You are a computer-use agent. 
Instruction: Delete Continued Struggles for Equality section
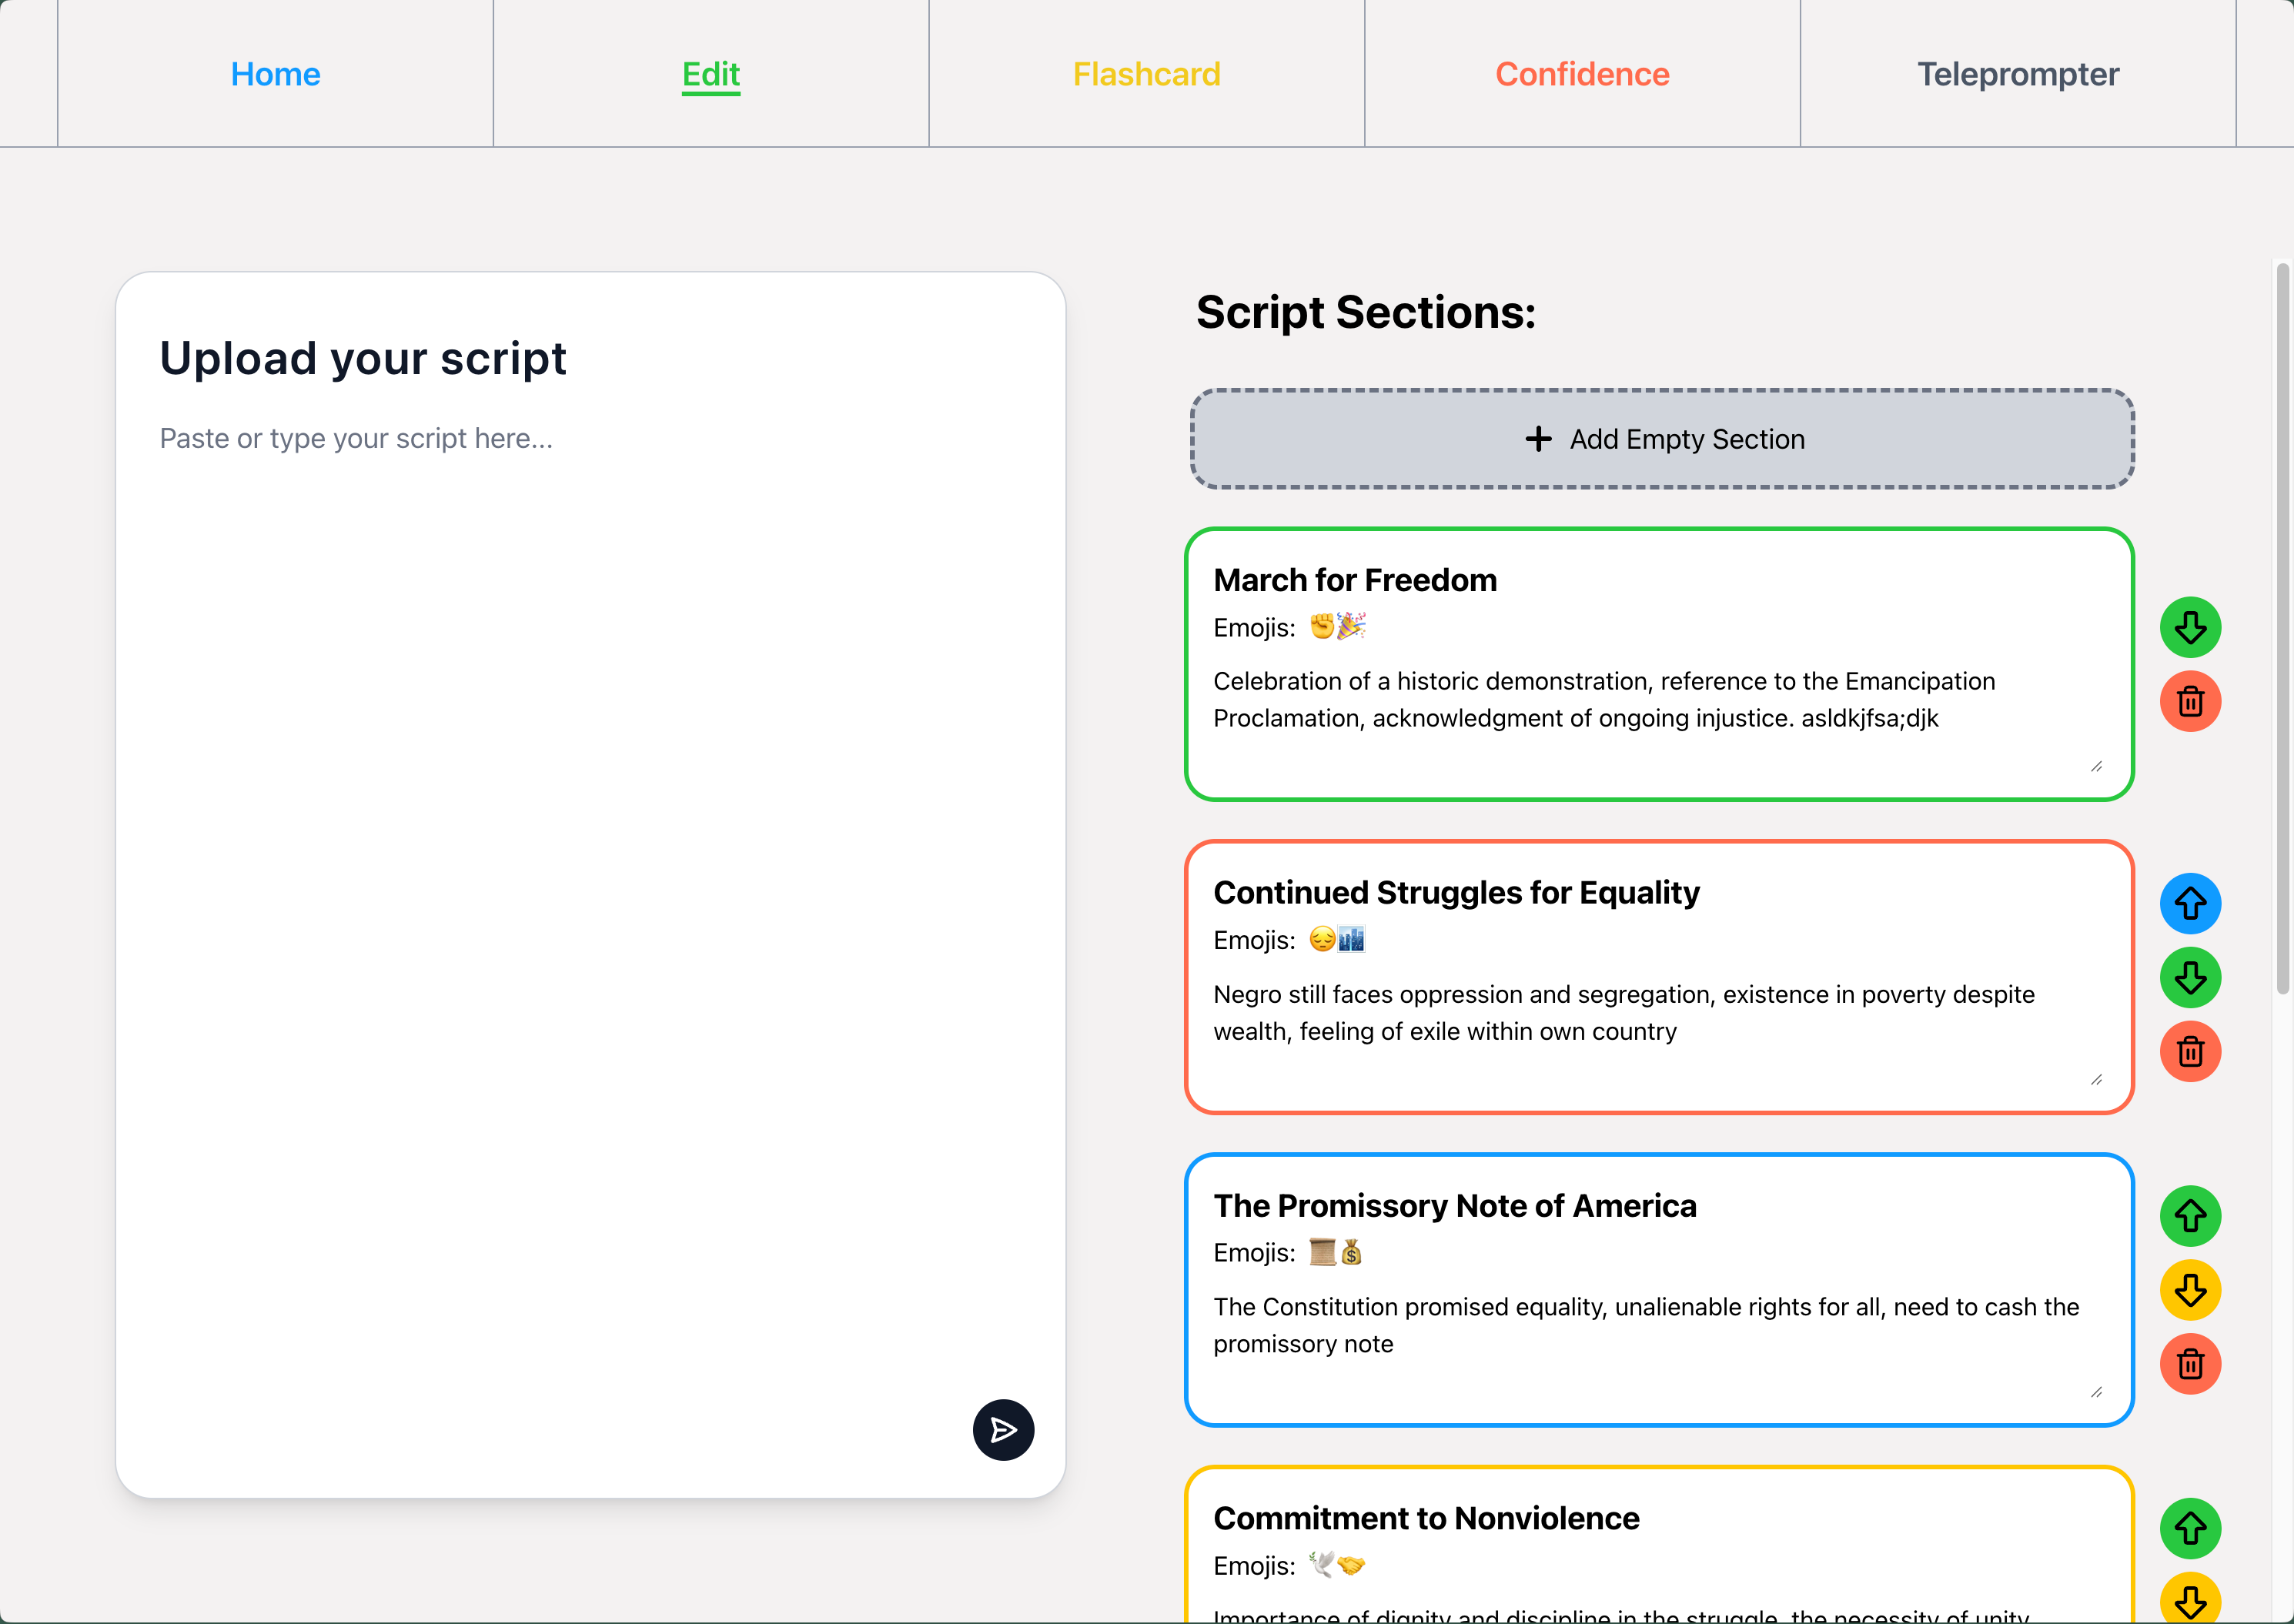(2189, 1051)
